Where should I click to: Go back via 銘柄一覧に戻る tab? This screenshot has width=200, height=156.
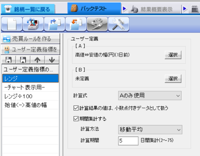(x=28, y=9)
